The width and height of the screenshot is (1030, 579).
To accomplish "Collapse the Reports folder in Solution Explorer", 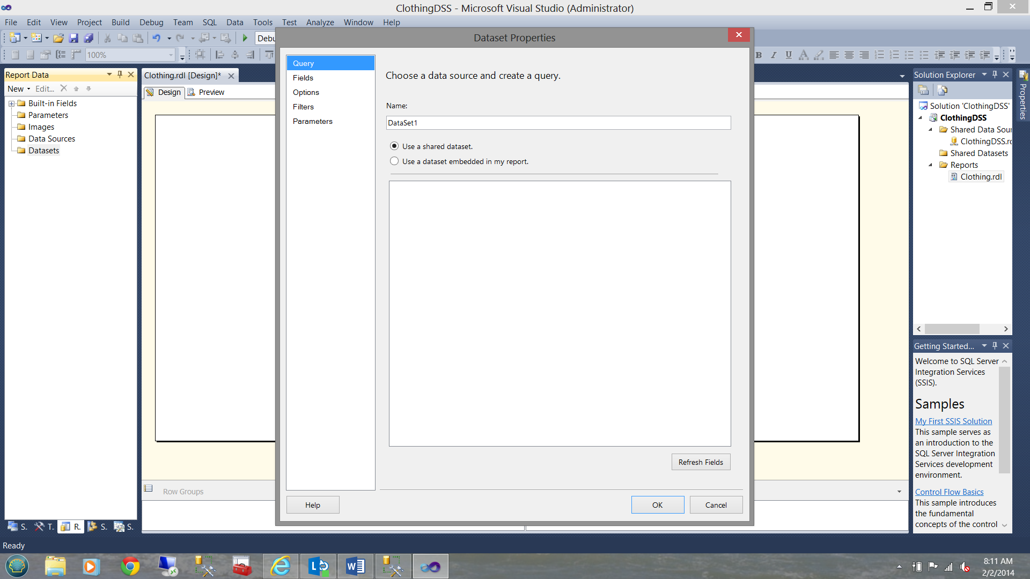I will click(x=931, y=165).
